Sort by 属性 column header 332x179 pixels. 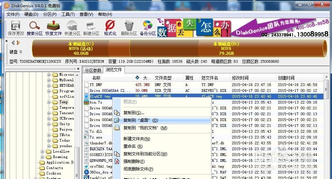[x=191, y=77]
